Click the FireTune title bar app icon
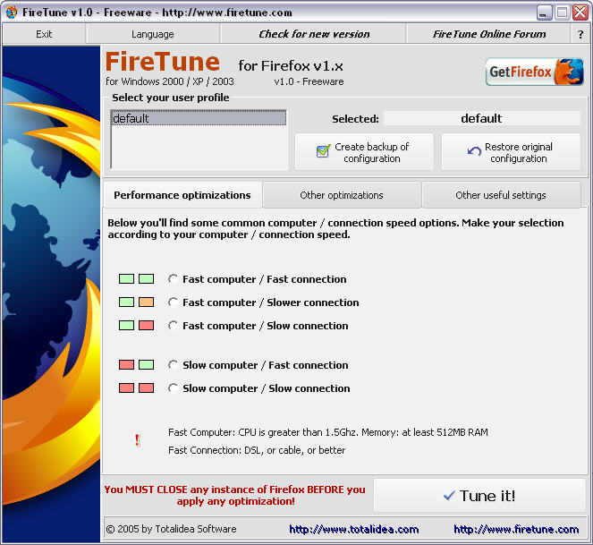 [x=12, y=13]
